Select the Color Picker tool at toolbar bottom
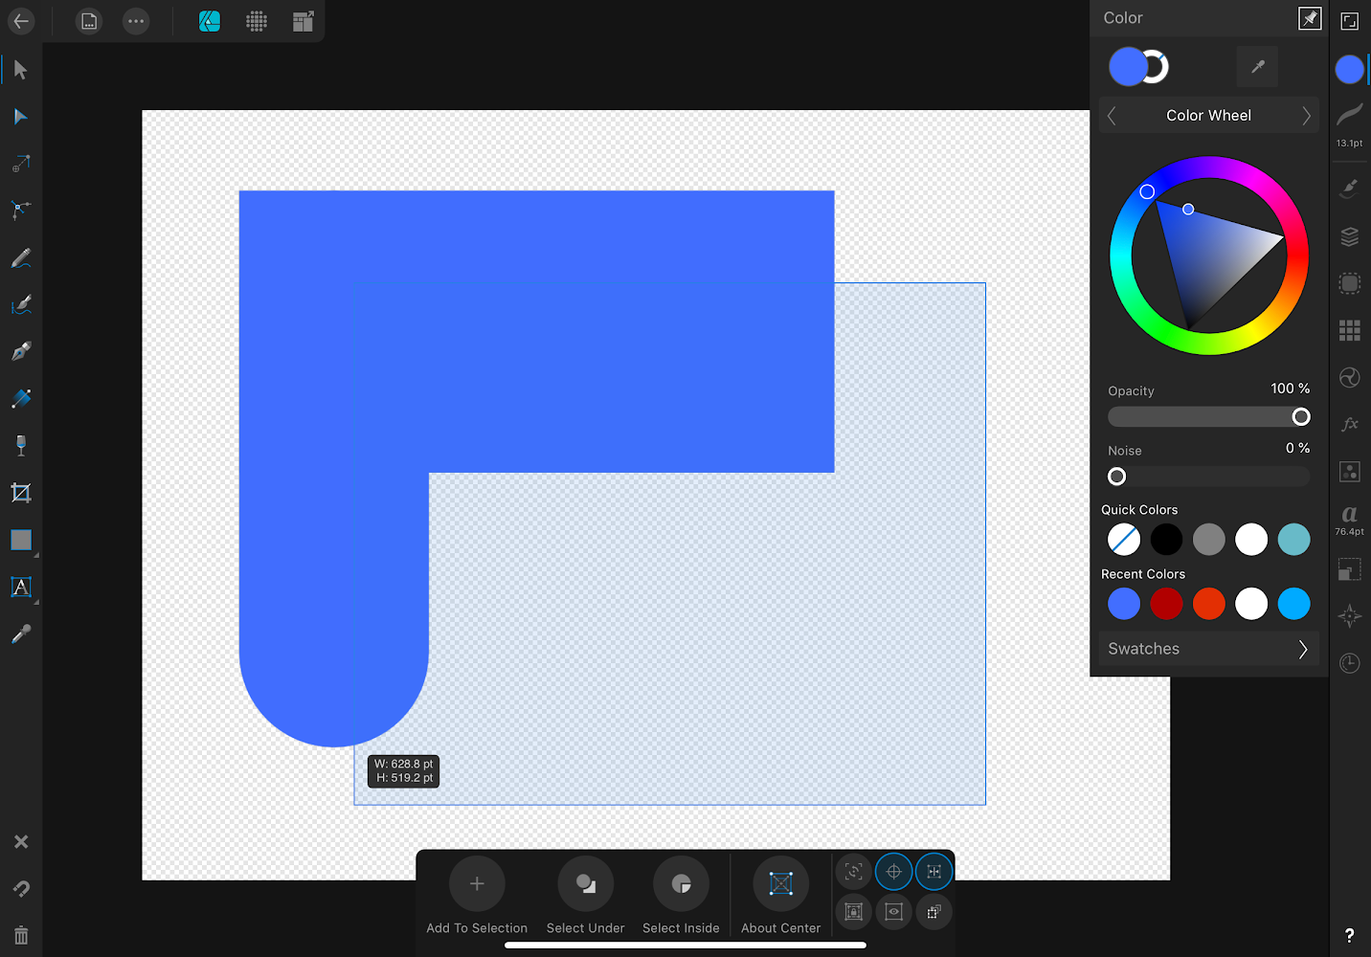The image size is (1371, 957). pyautogui.click(x=21, y=633)
